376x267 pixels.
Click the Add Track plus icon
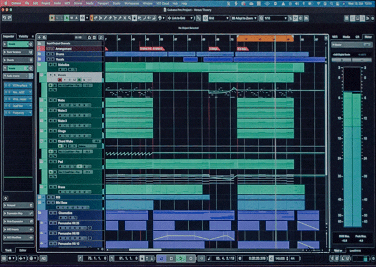tap(40, 37)
